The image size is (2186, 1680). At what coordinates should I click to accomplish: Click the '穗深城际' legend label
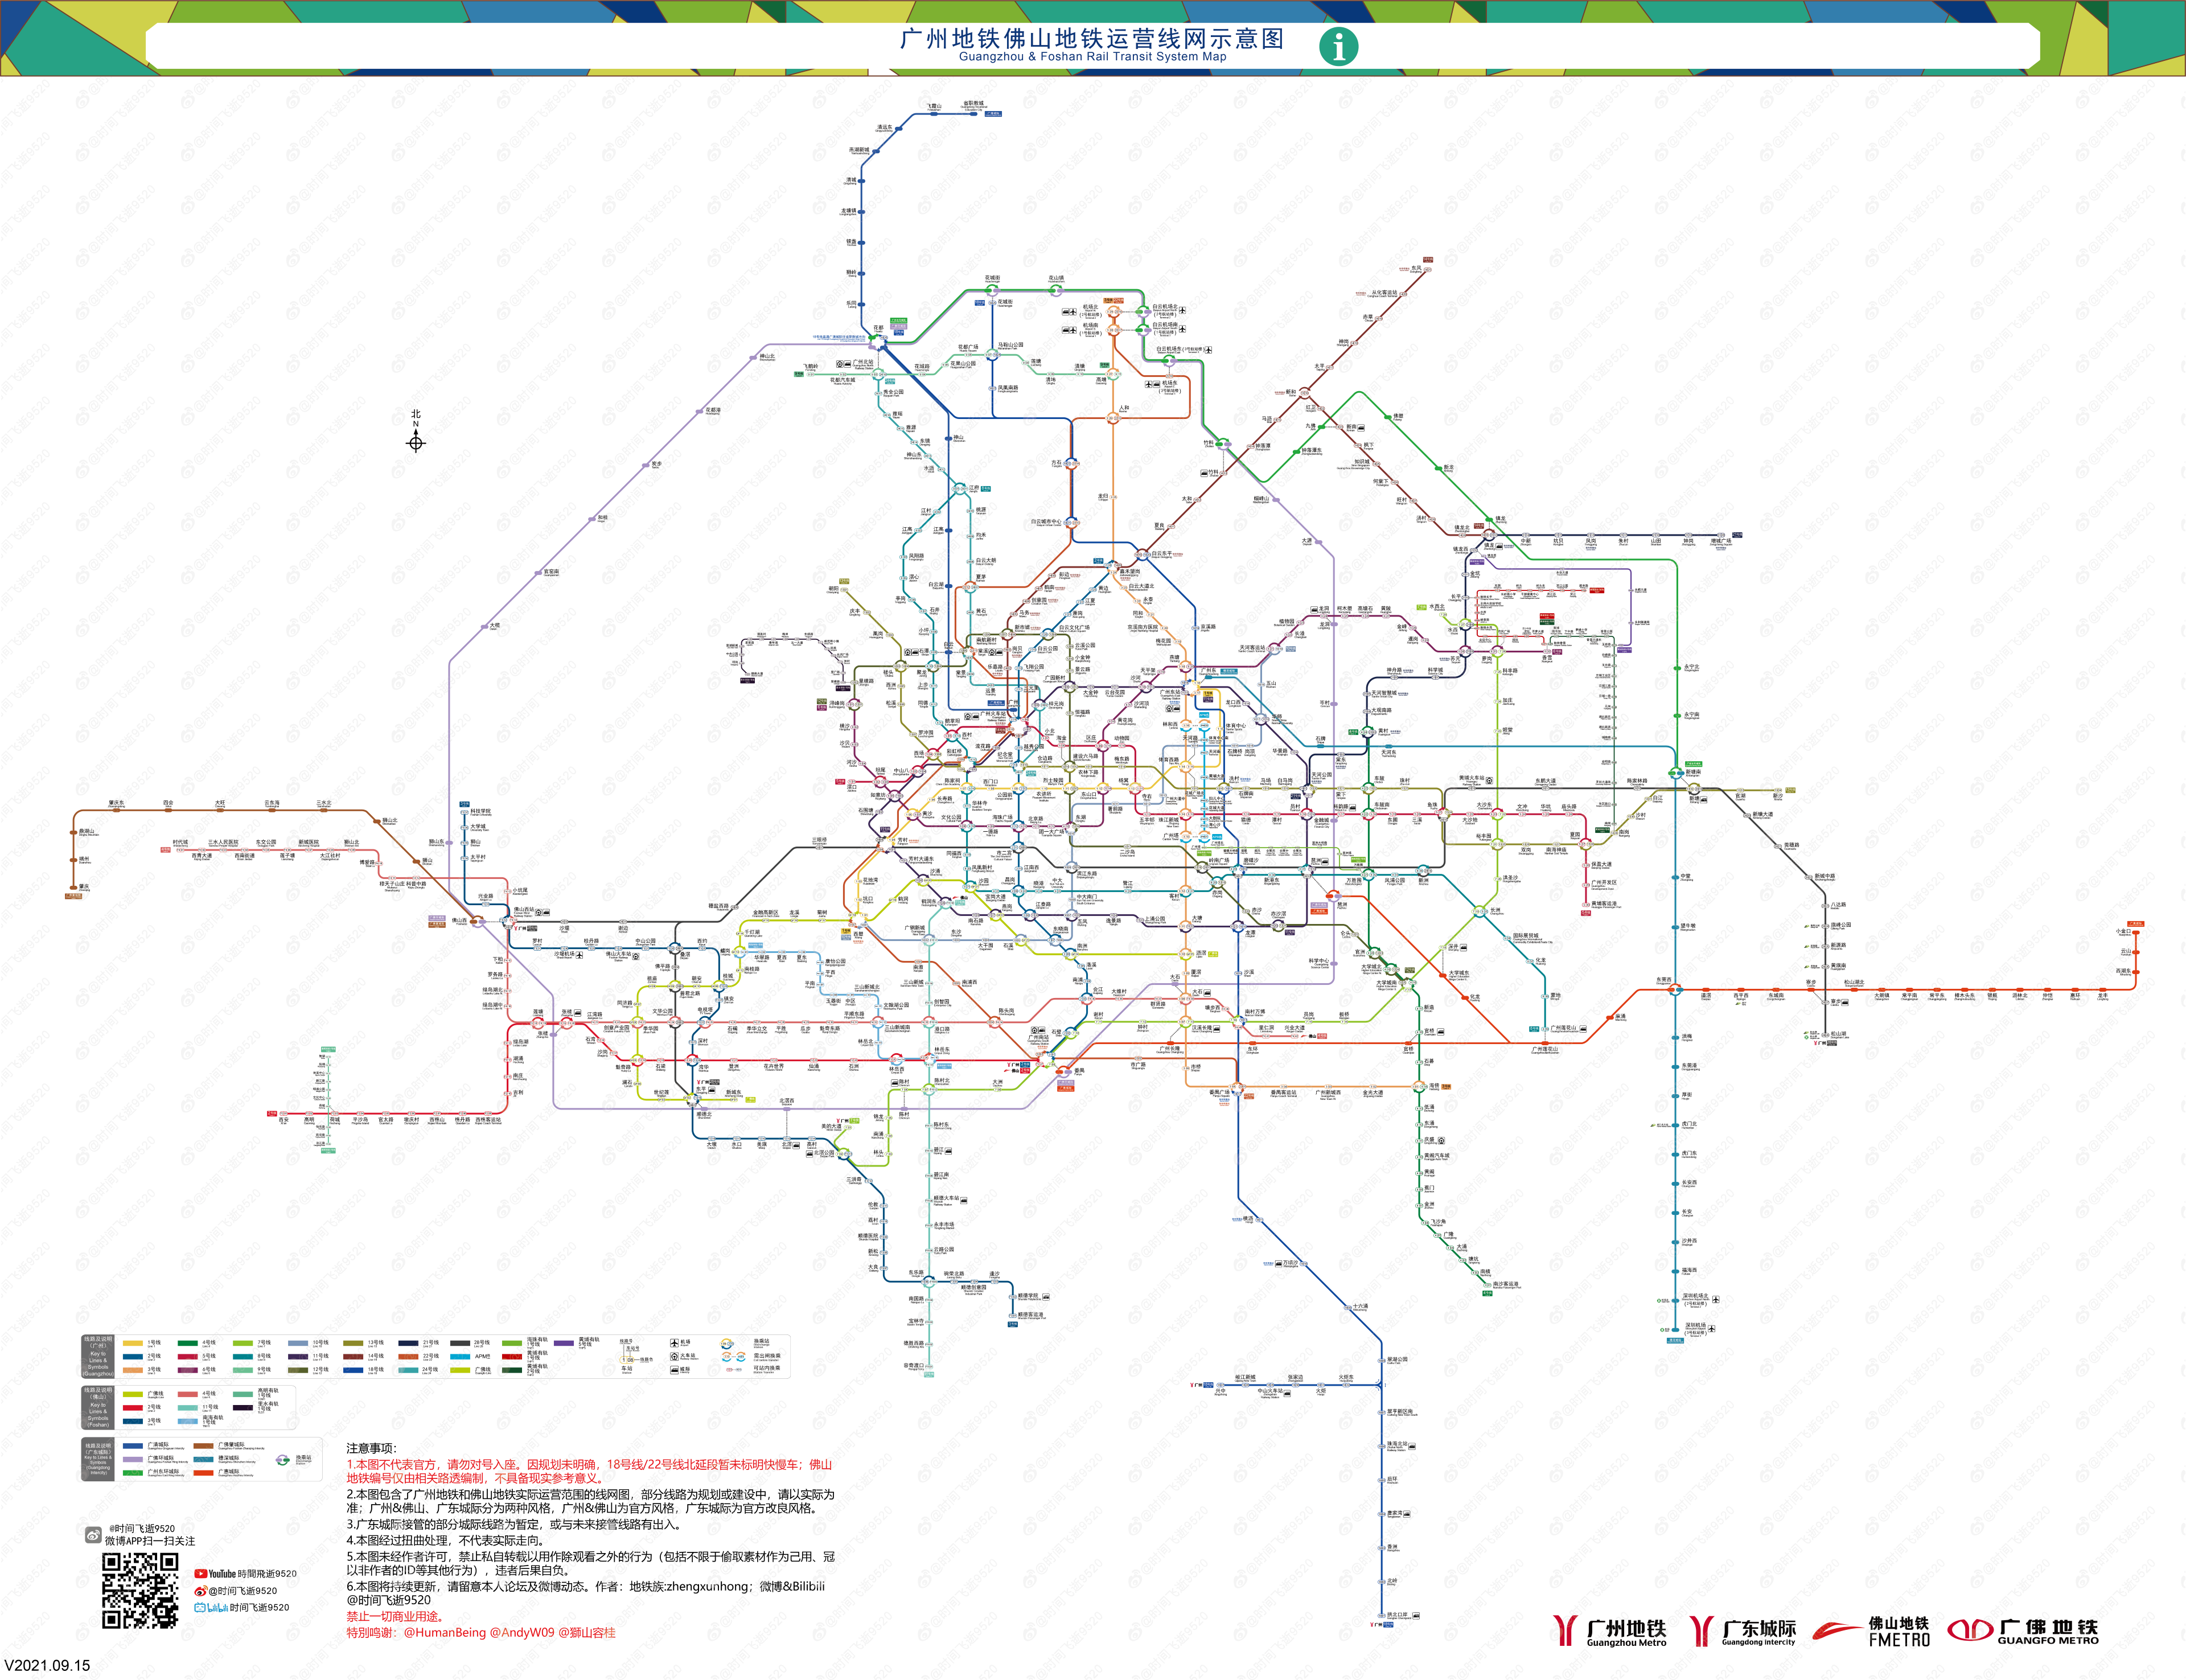(229, 1458)
